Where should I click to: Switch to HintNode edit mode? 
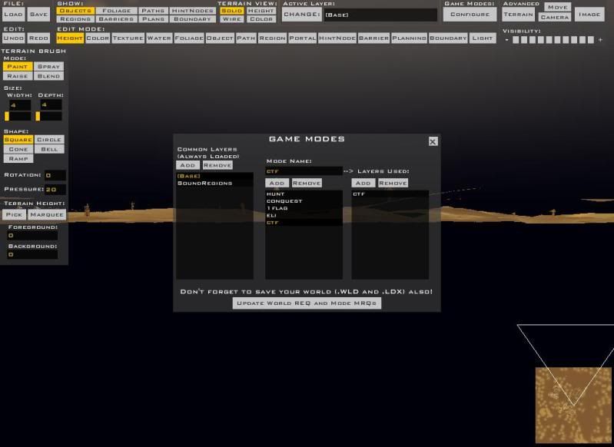337,38
